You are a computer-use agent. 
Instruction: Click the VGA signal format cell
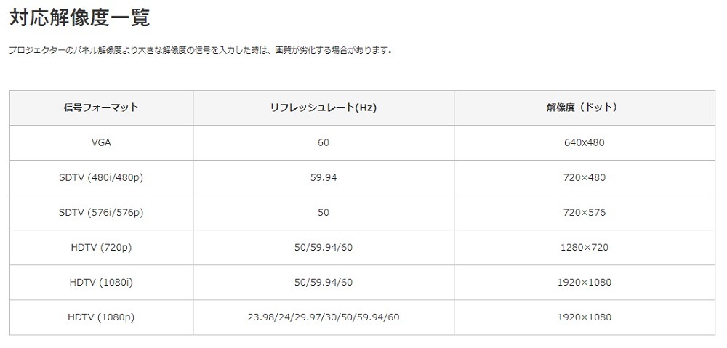click(x=101, y=142)
